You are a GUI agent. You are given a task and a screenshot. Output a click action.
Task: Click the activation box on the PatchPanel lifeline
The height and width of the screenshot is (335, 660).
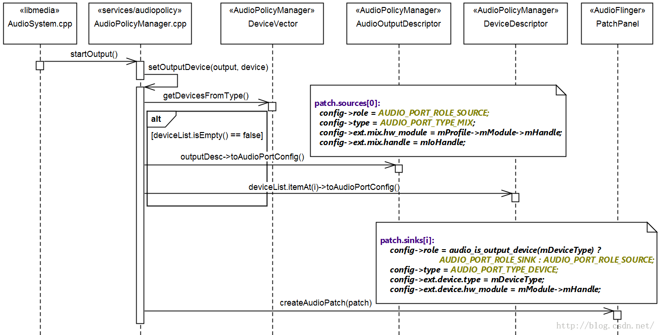click(x=617, y=315)
